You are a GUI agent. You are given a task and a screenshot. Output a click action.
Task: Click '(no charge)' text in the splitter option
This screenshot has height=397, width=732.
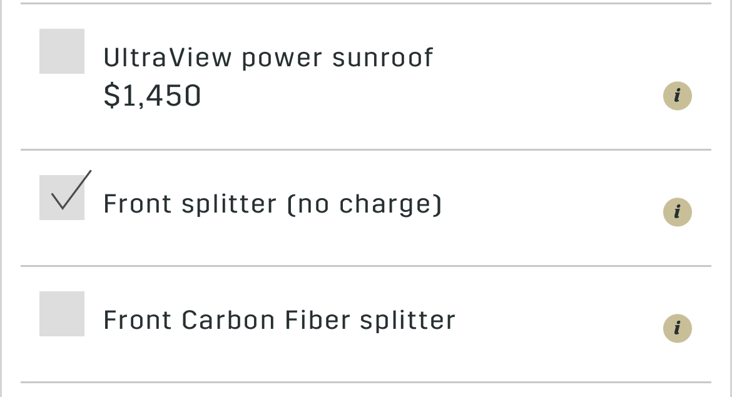coord(365,204)
